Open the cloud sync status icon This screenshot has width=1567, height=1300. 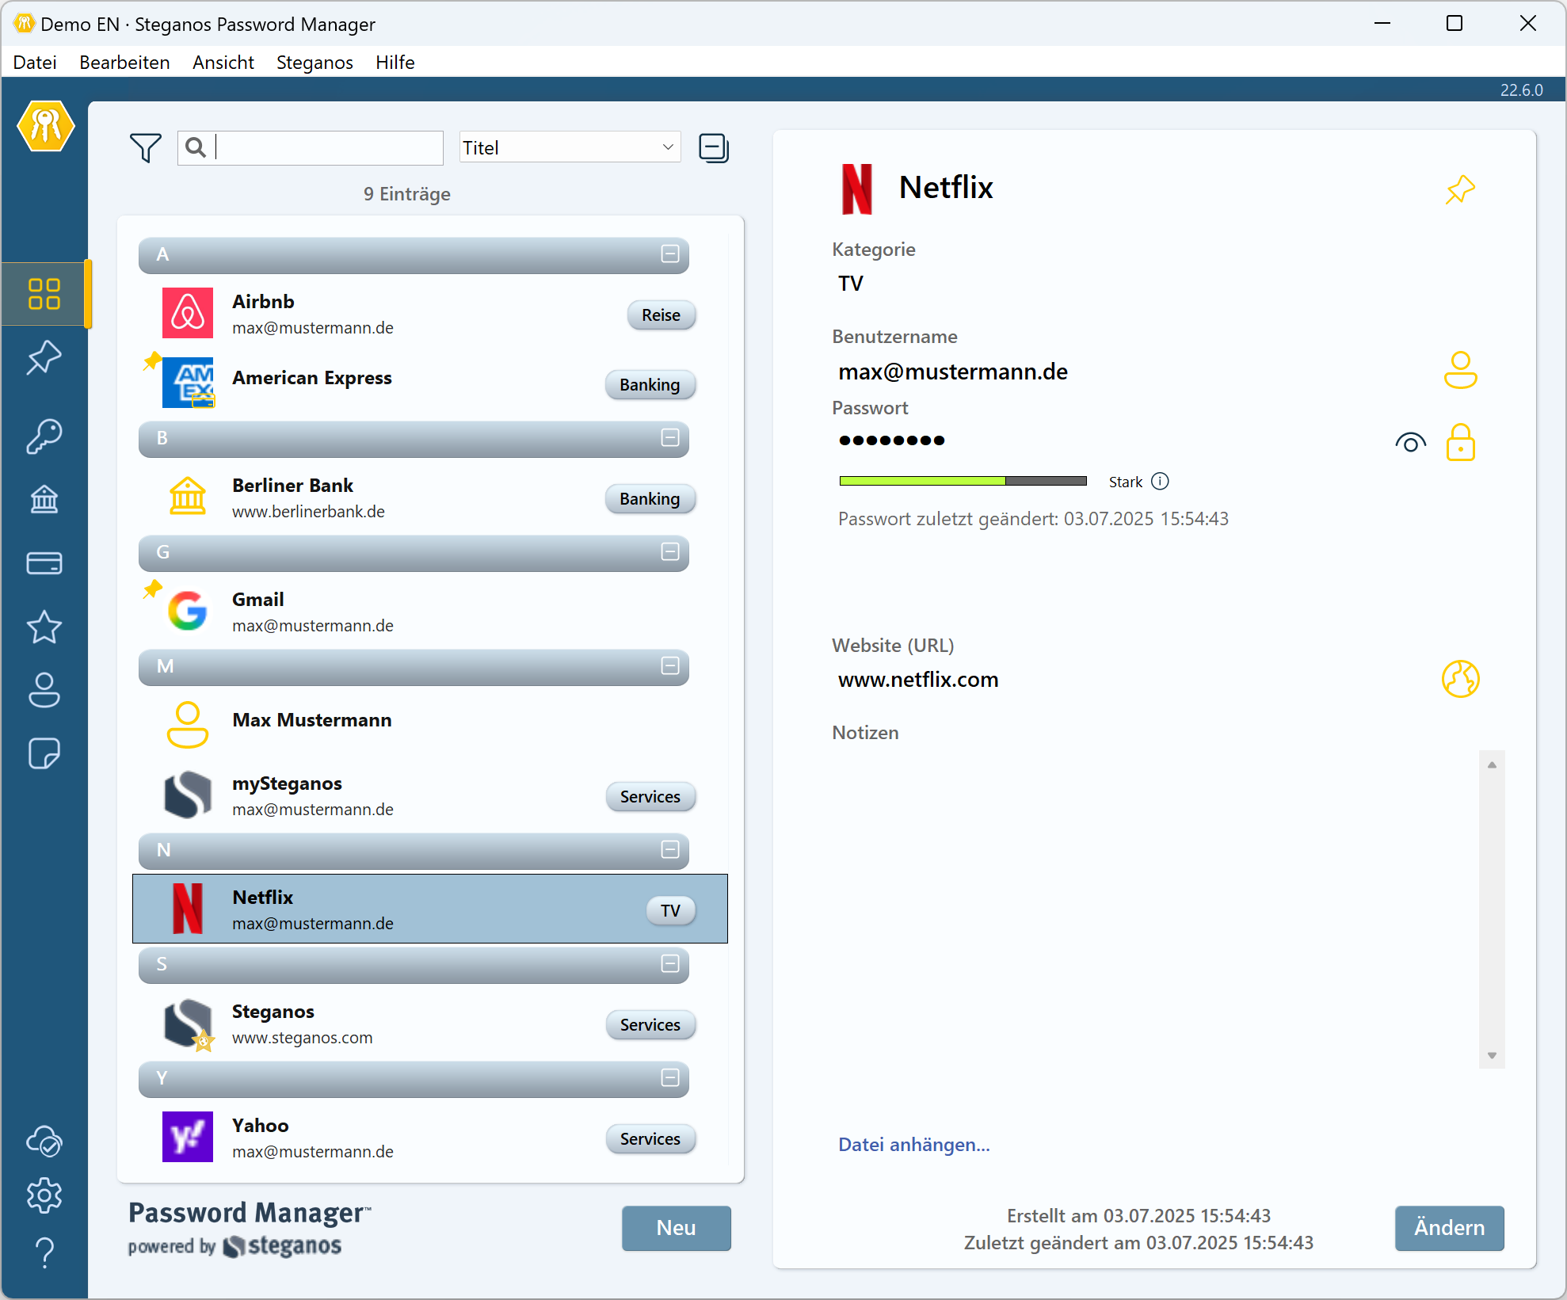tap(44, 1141)
